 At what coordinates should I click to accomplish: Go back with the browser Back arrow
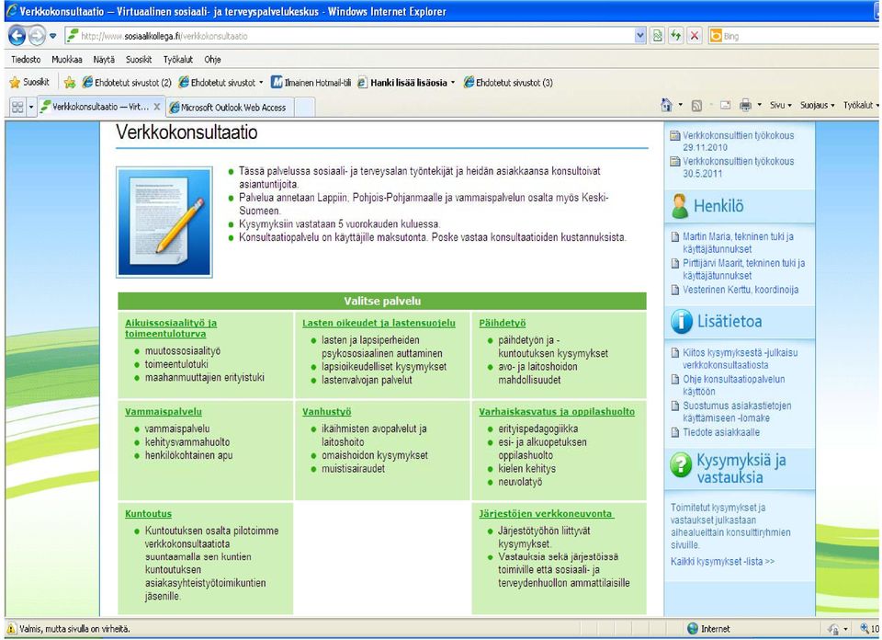click(x=17, y=36)
